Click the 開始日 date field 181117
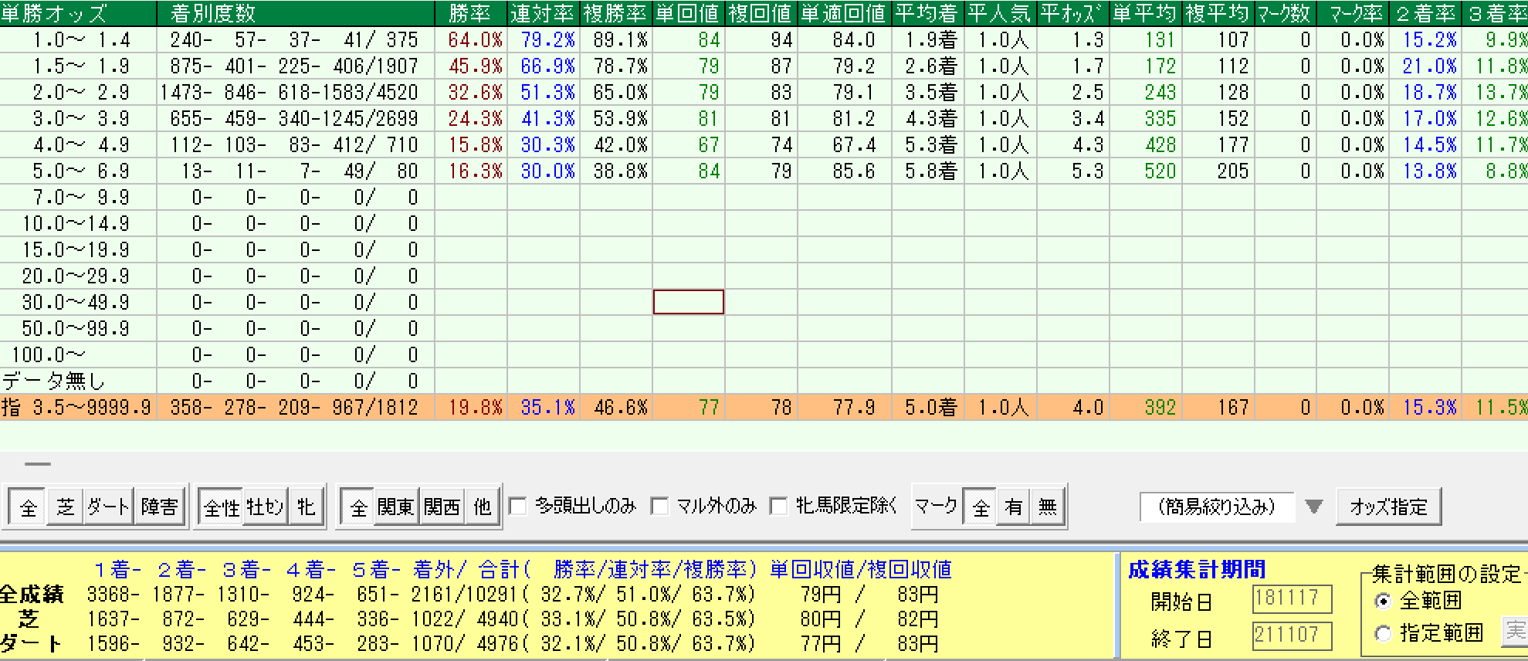 pyautogui.click(x=1292, y=598)
